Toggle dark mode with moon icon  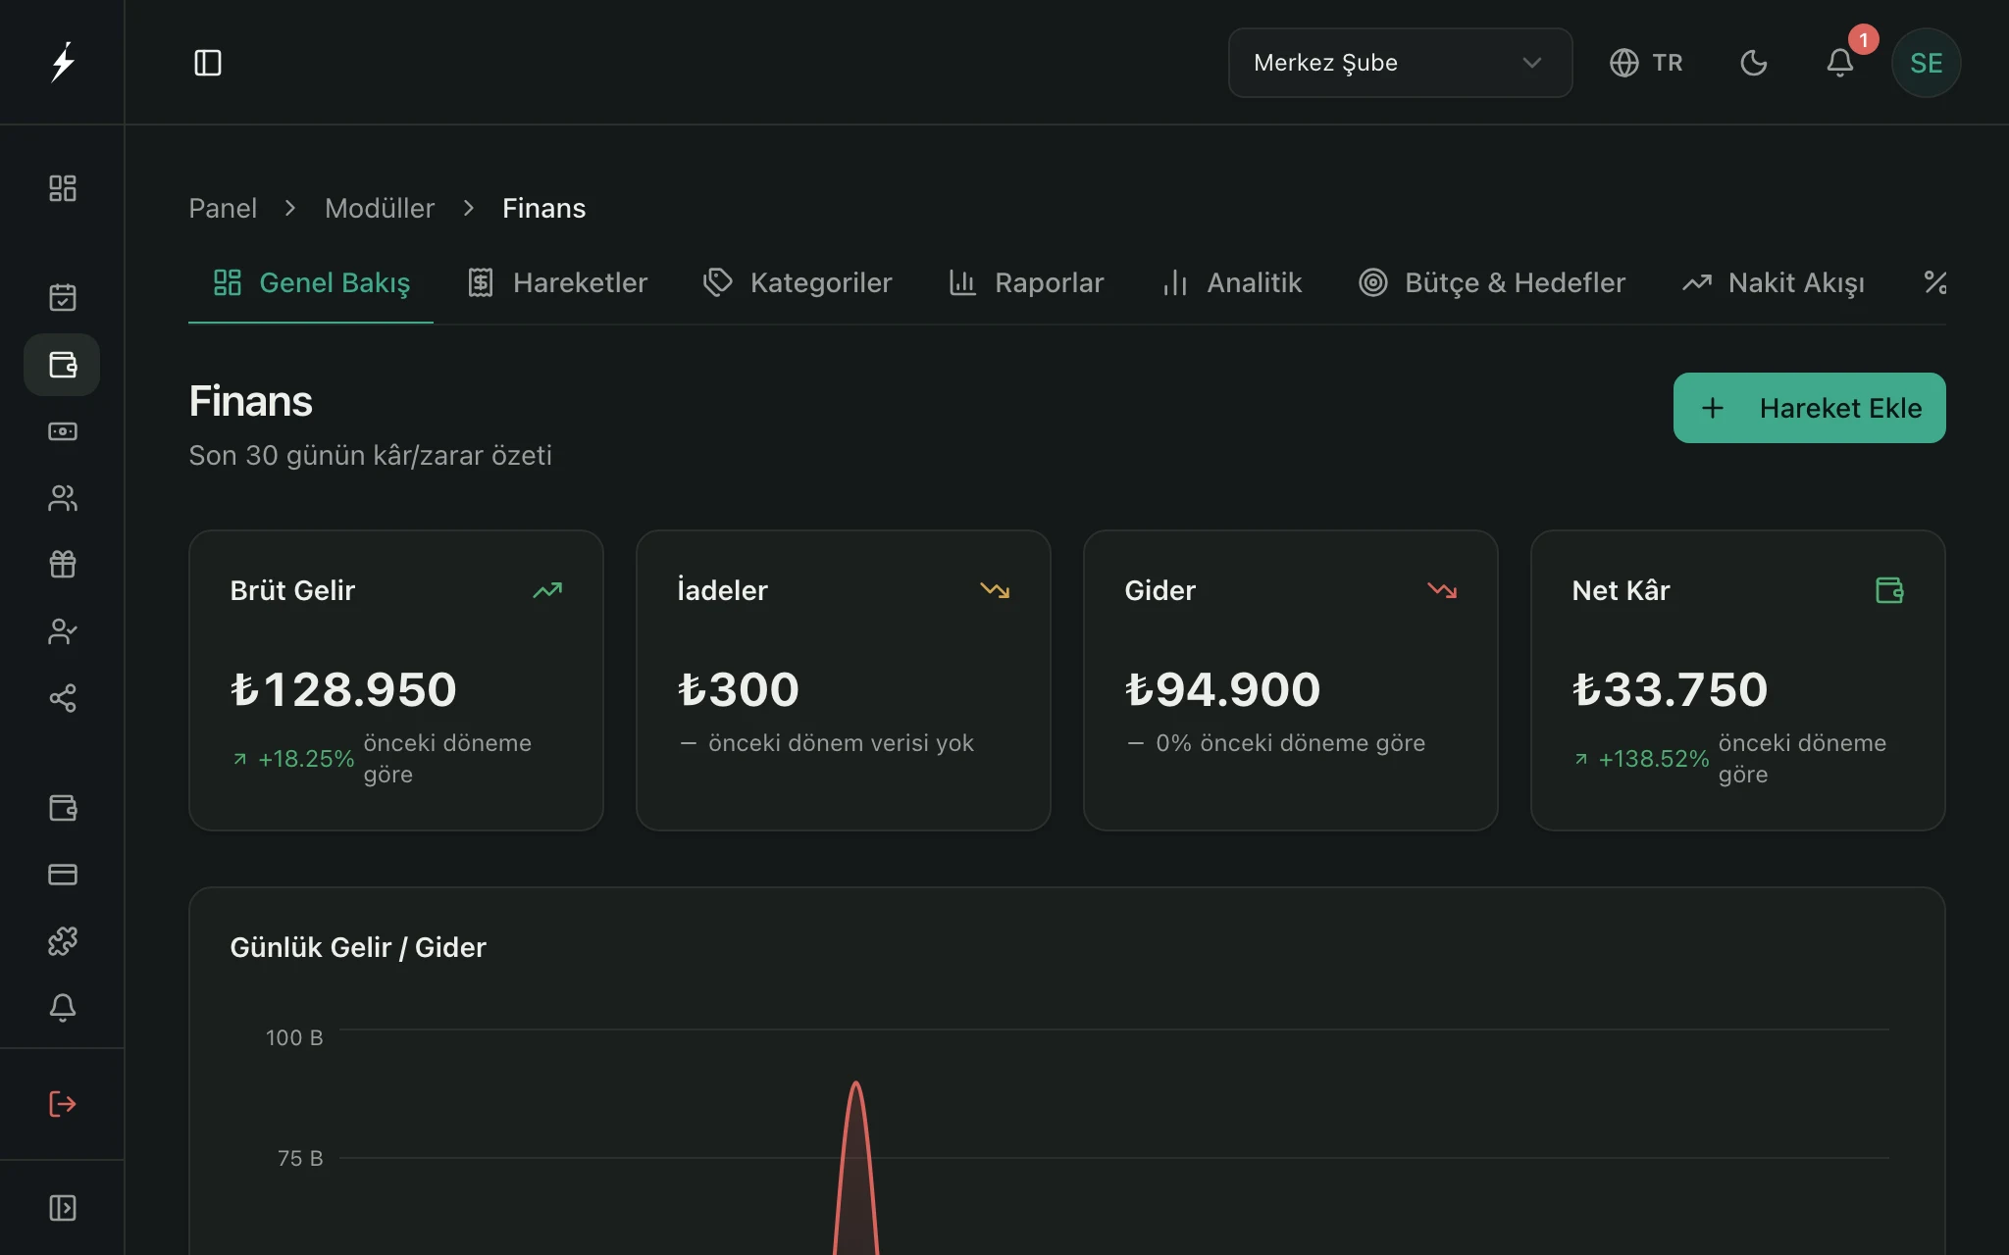pyautogui.click(x=1754, y=63)
